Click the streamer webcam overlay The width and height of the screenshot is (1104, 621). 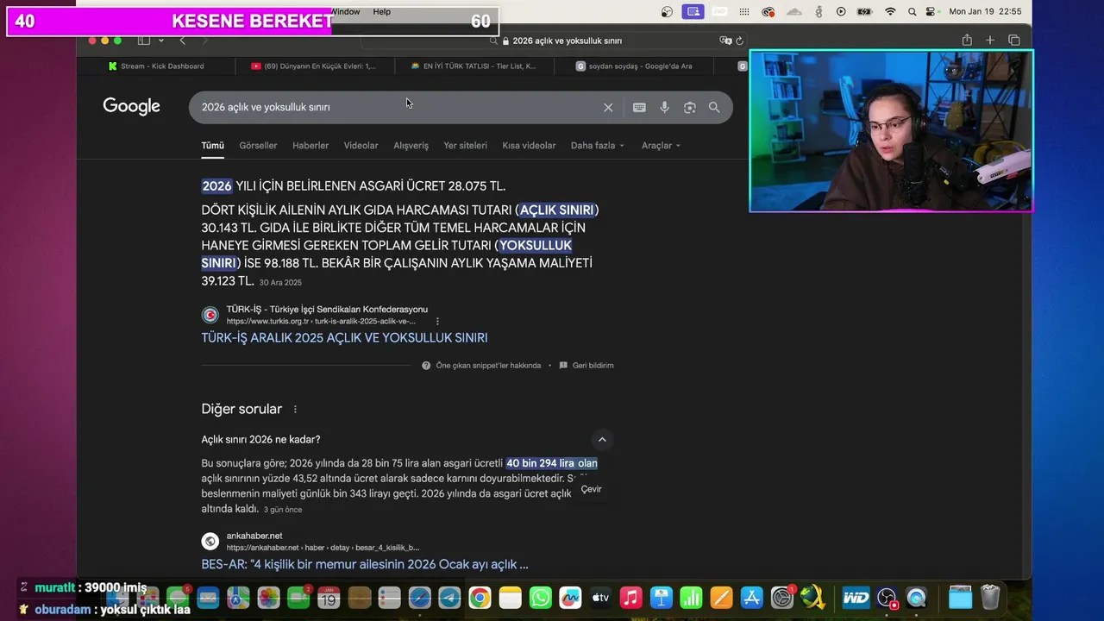[x=891, y=131]
